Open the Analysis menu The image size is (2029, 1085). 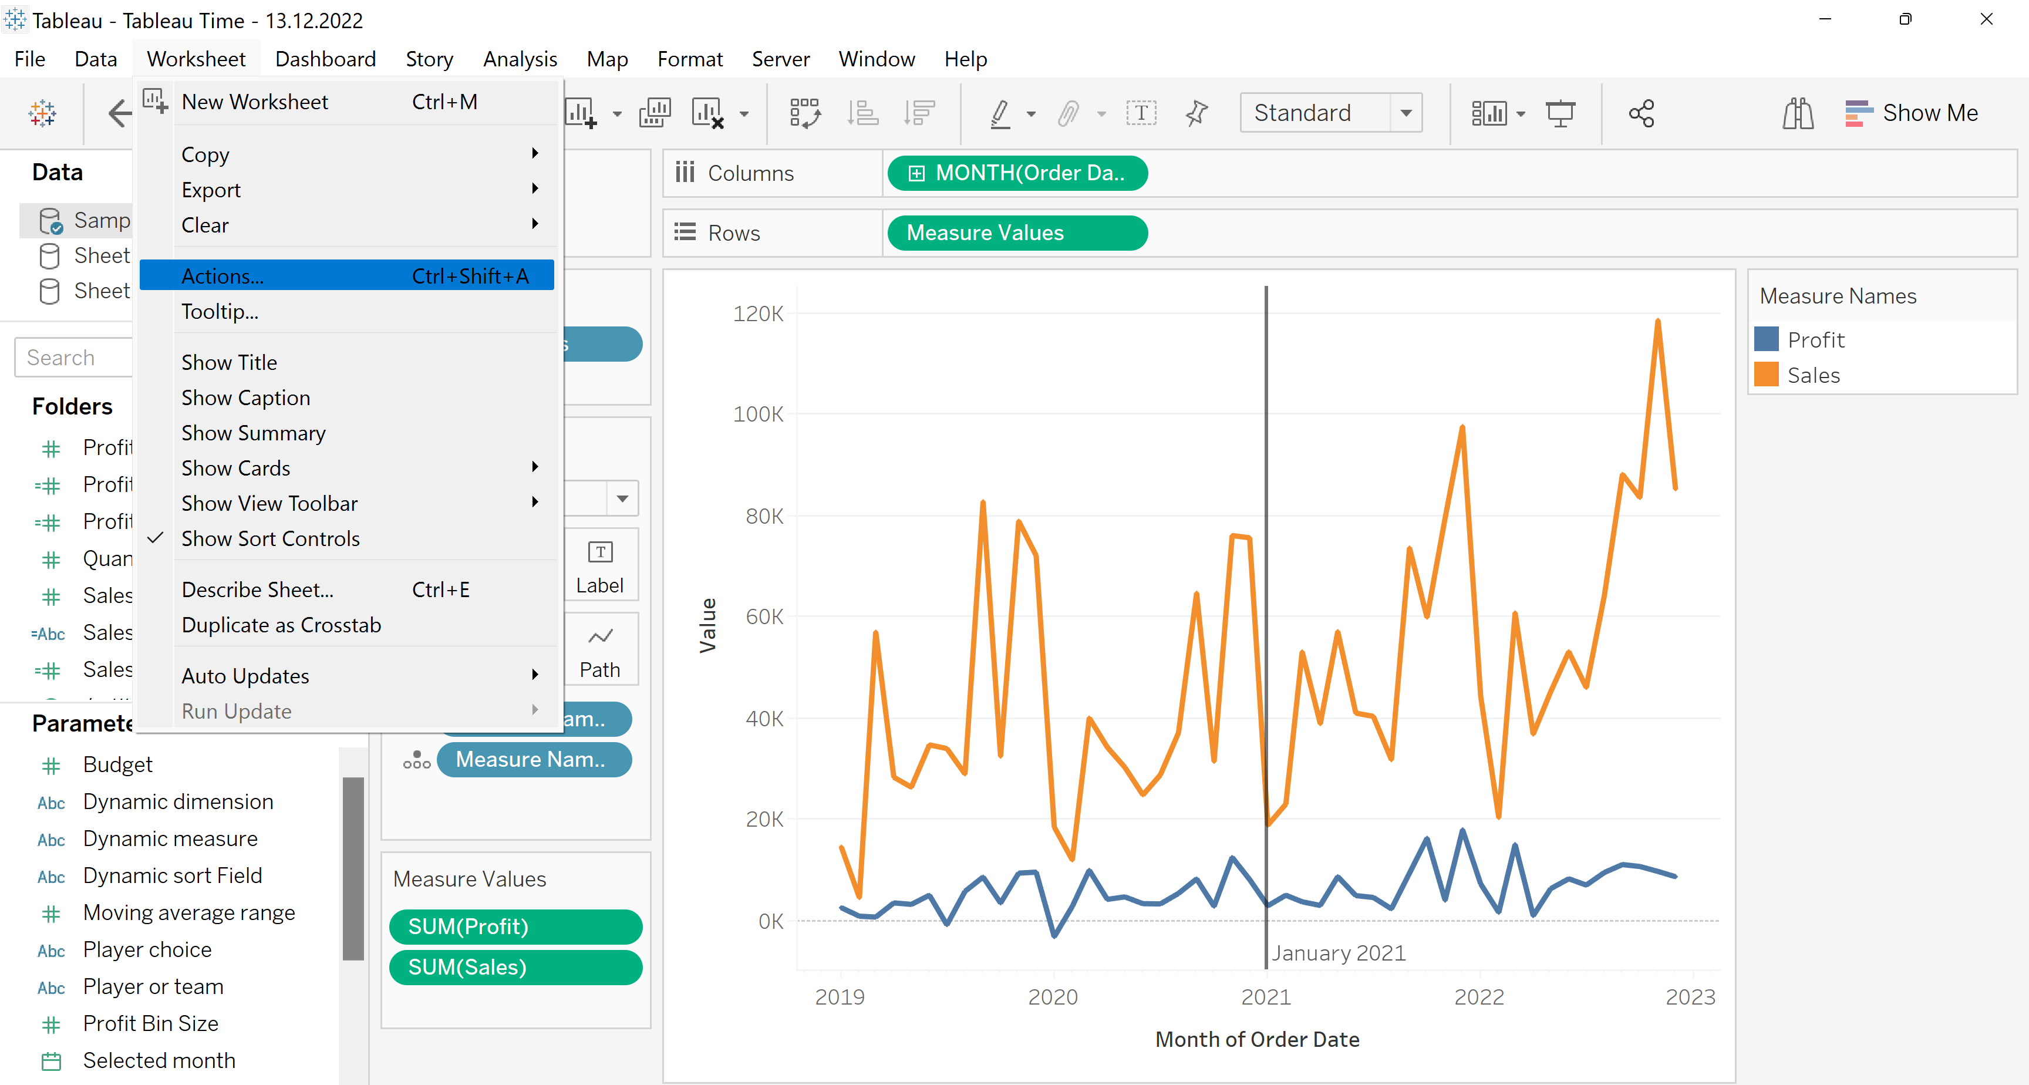pos(520,59)
